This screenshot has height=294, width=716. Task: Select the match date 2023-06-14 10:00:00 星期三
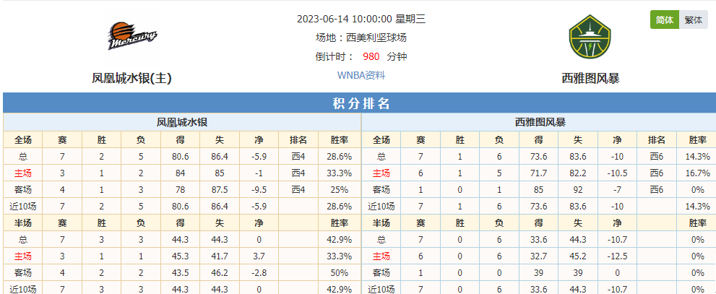pyautogui.click(x=361, y=19)
